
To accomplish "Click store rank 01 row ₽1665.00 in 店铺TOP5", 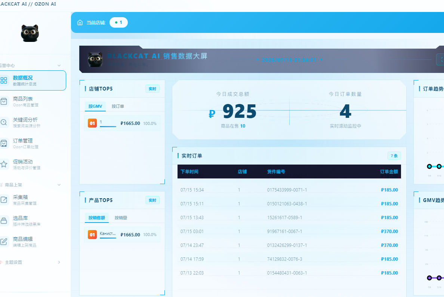I will click(122, 123).
